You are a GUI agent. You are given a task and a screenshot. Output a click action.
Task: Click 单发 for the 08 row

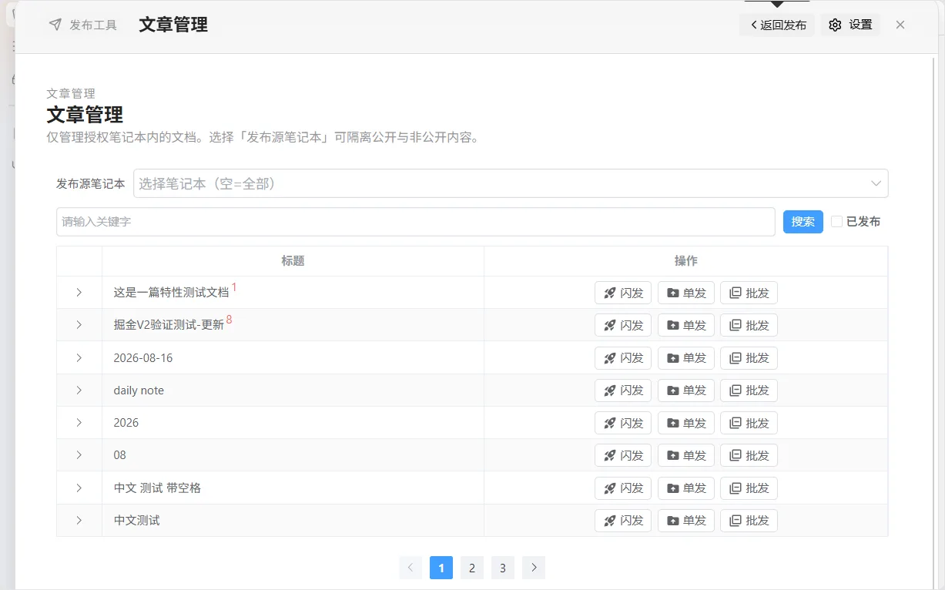pyautogui.click(x=686, y=455)
